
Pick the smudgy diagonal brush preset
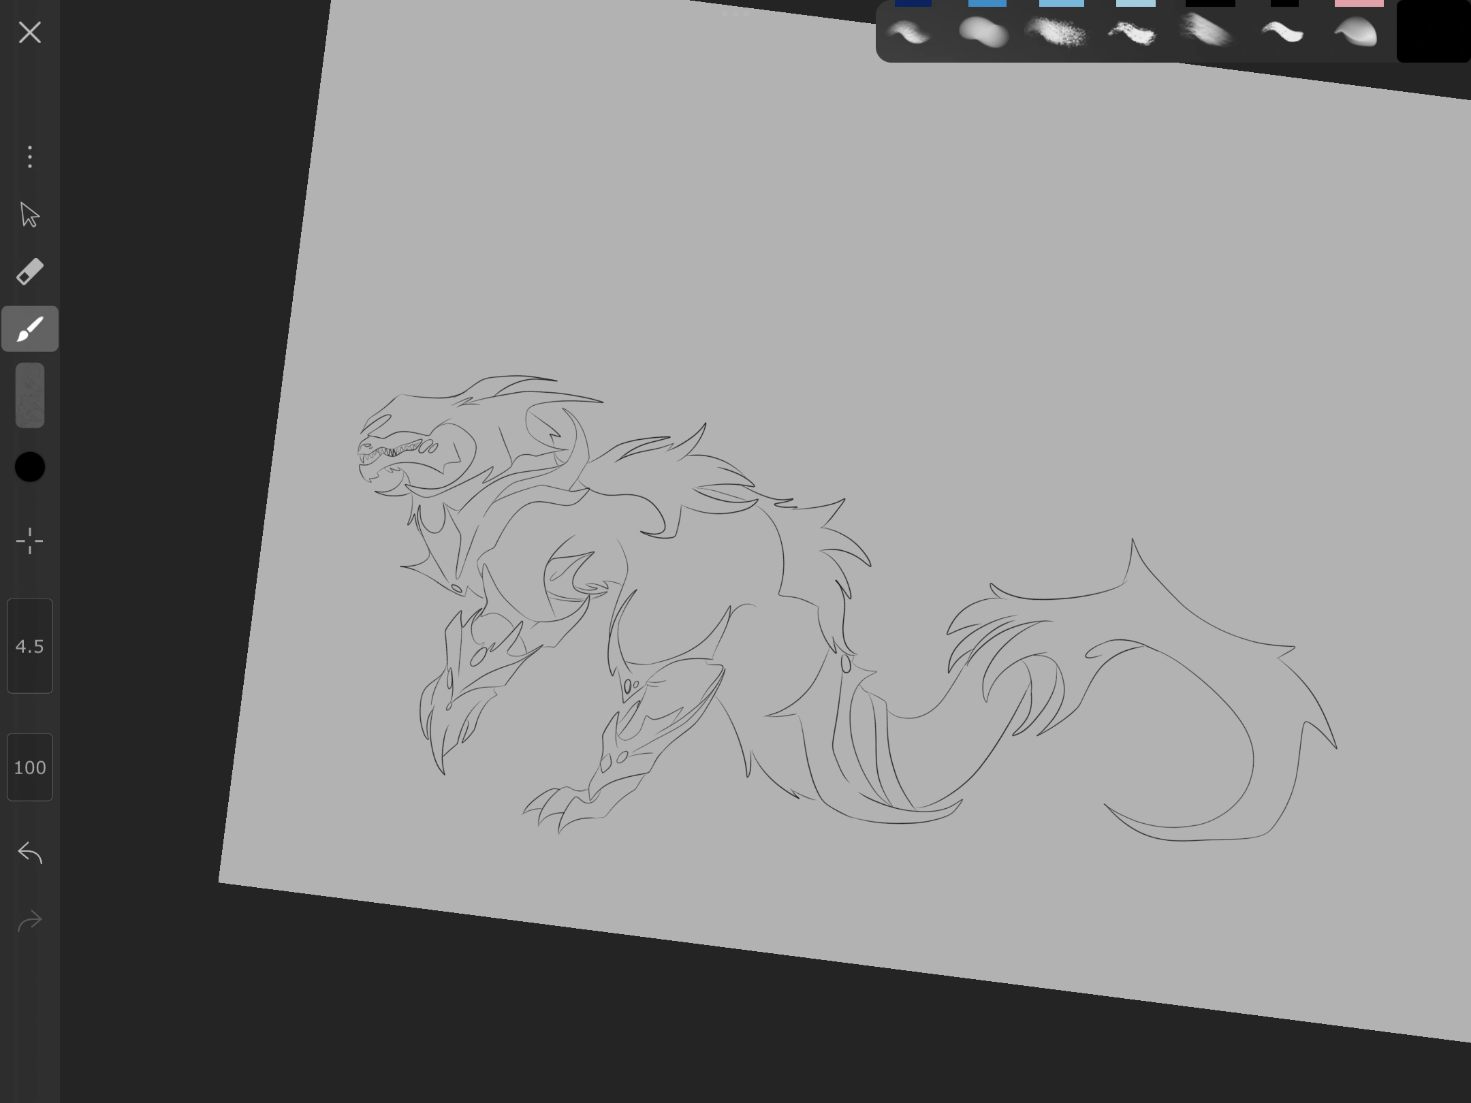click(x=1206, y=31)
